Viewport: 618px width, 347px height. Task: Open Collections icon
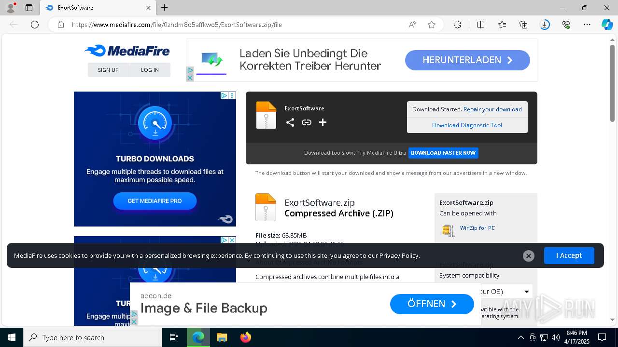click(523, 25)
